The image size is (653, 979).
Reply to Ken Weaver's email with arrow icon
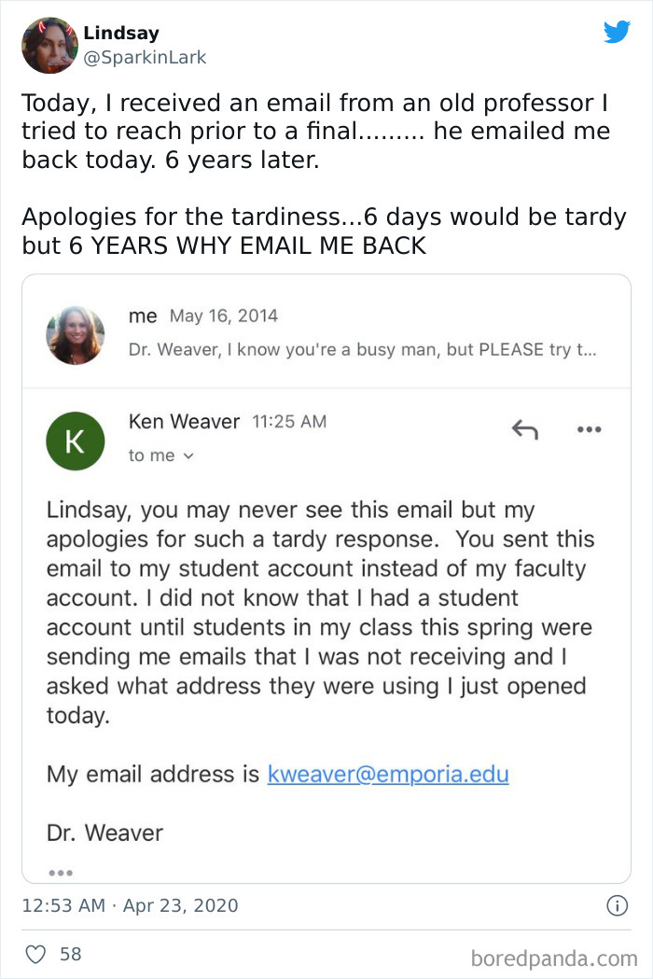(x=525, y=430)
